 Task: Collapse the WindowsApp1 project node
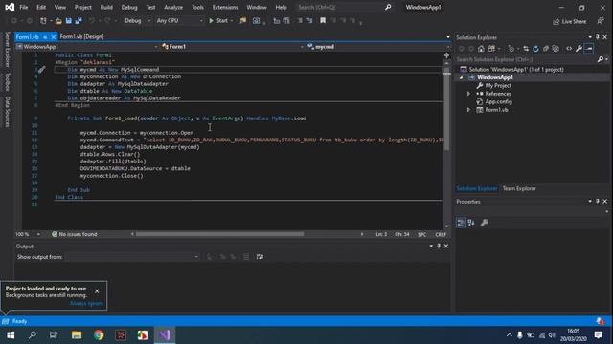[462, 77]
